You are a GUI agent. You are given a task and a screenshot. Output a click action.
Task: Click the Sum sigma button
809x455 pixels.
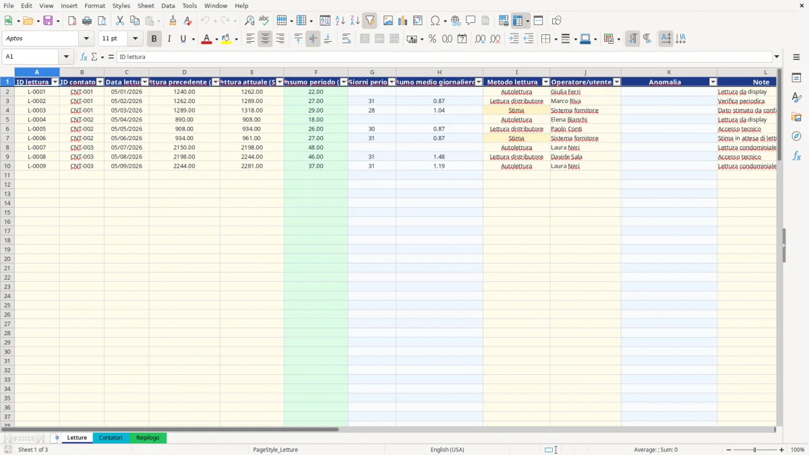coord(94,57)
